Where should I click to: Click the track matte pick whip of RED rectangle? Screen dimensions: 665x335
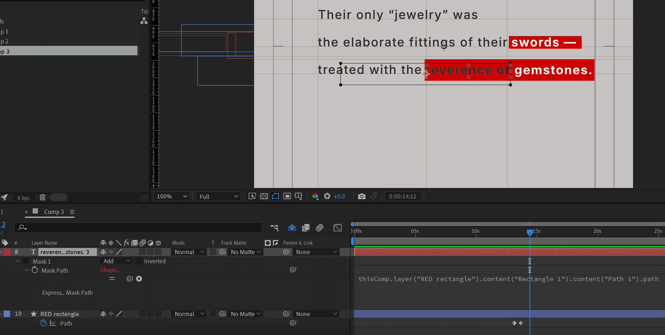(x=222, y=314)
